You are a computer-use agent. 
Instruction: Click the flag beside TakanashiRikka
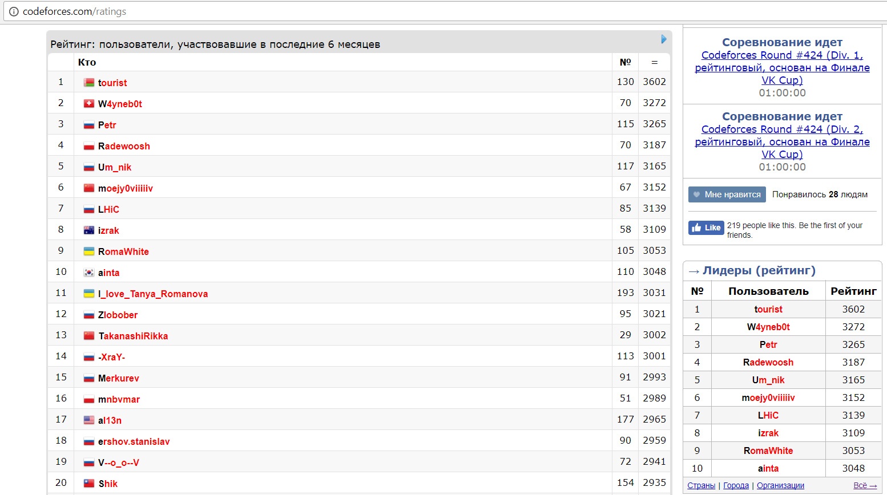pyautogui.click(x=89, y=336)
